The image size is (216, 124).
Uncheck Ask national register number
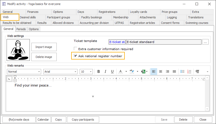pos(76,56)
